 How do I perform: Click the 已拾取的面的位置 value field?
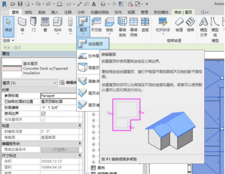point(58,102)
